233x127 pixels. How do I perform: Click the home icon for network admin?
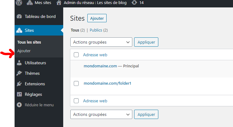point(59,3)
